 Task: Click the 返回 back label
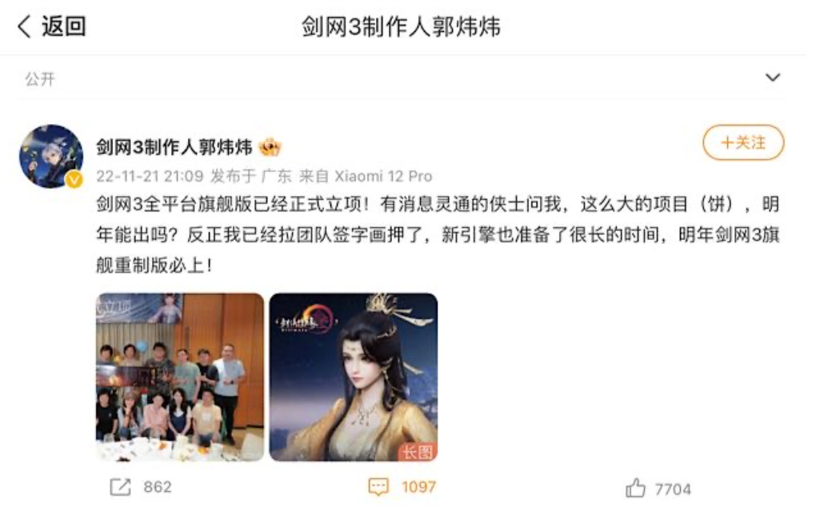(x=64, y=26)
